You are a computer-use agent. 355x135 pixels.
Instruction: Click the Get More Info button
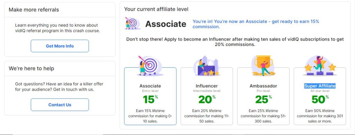point(60,46)
